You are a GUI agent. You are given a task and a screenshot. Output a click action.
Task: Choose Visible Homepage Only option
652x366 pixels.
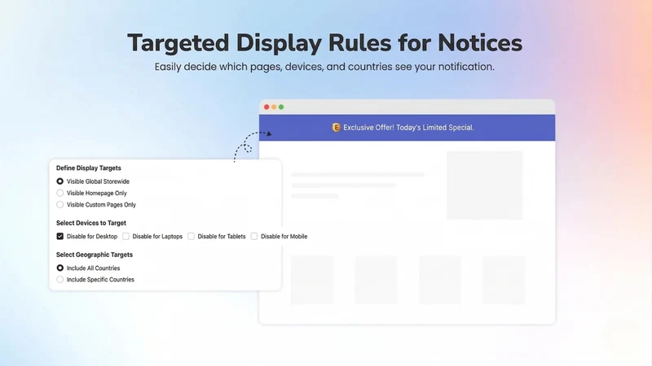(59, 193)
